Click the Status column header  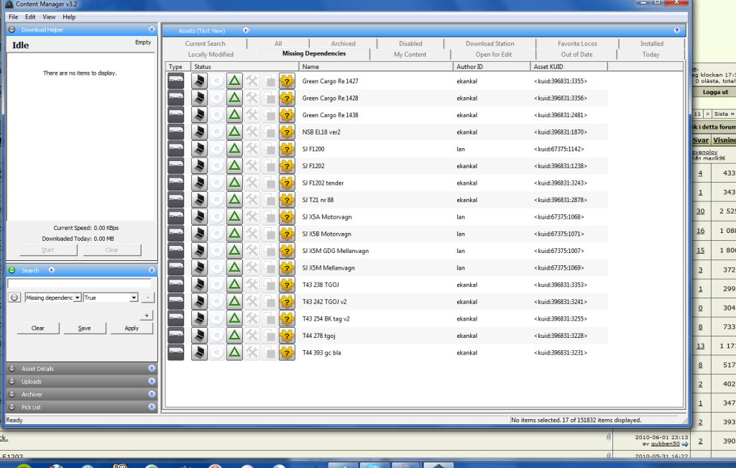coord(244,67)
